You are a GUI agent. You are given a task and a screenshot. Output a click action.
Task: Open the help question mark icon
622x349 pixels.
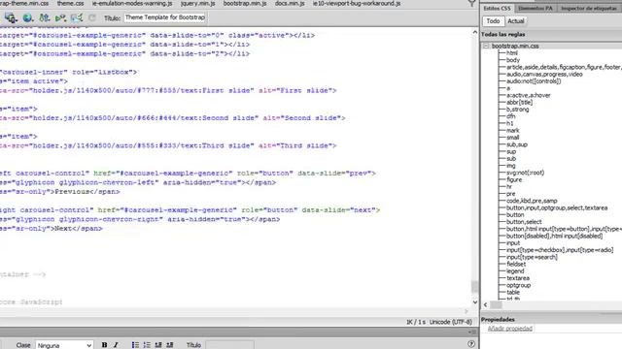(471, 344)
